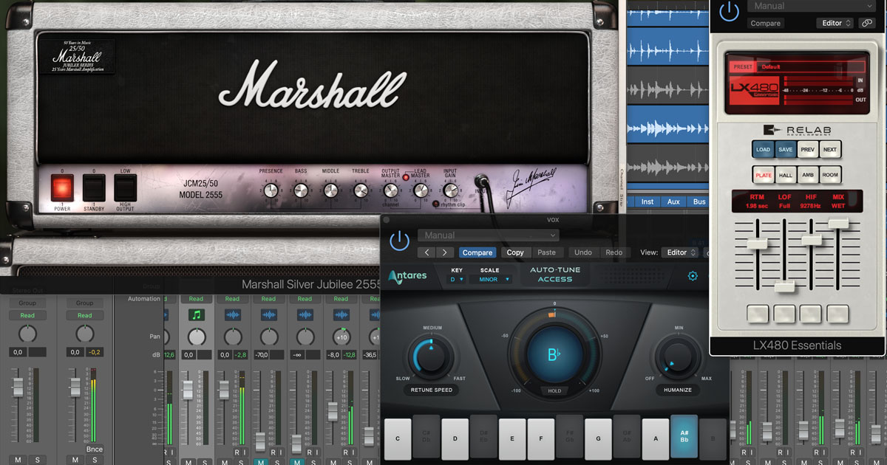The width and height of the screenshot is (887, 465).
Task: Click the Lead Master knob on the amp
Action: (x=421, y=190)
